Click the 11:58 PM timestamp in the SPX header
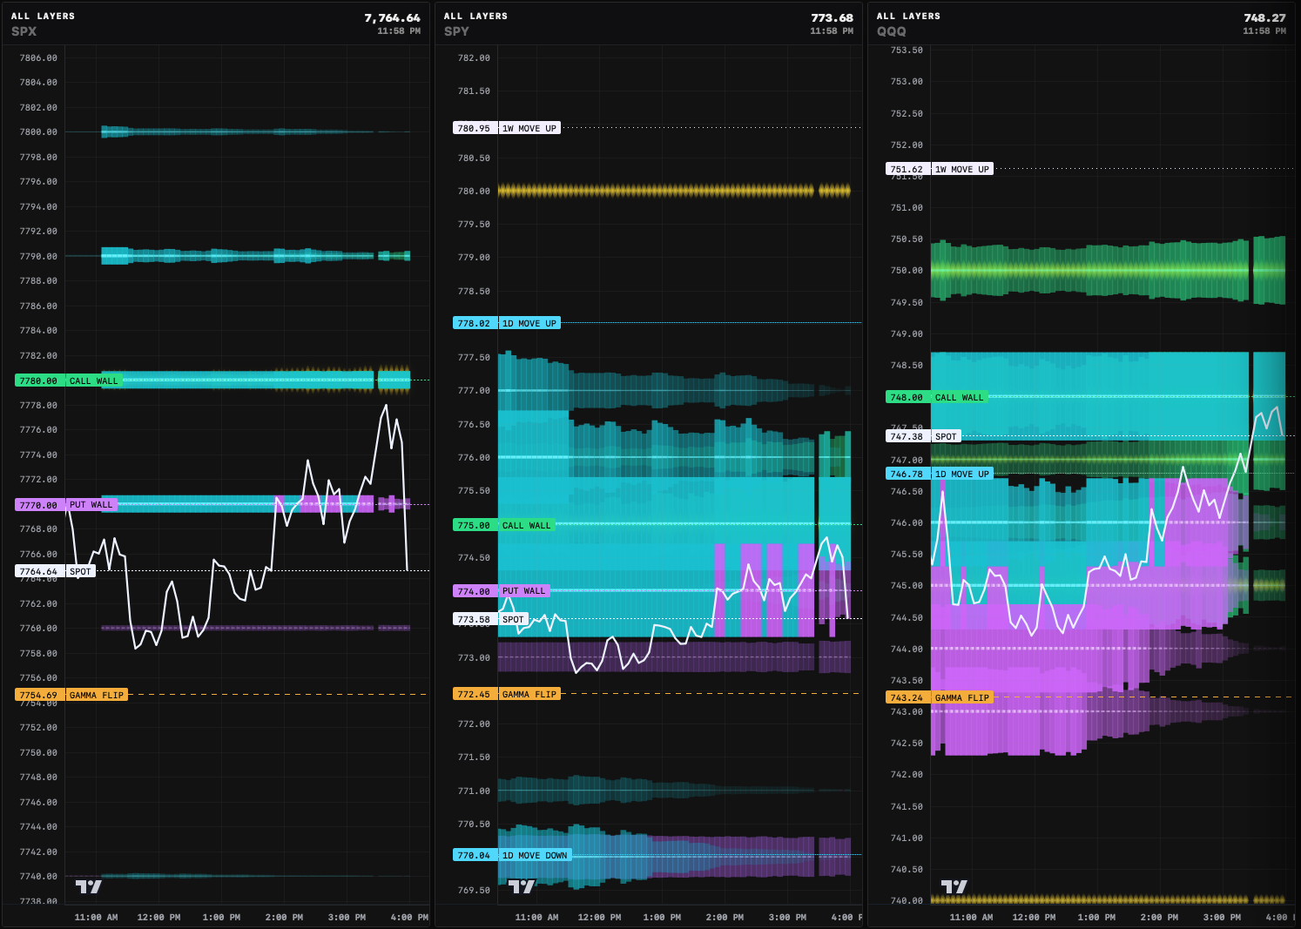The height and width of the screenshot is (929, 1301). click(x=399, y=31)
